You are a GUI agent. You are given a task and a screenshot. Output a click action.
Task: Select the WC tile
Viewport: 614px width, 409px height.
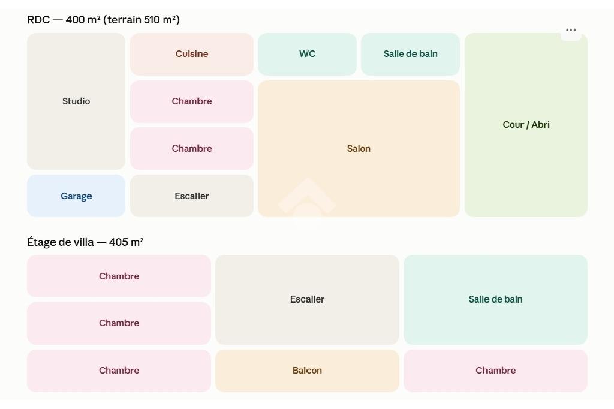pyautogui.click(x=307, y=54)
